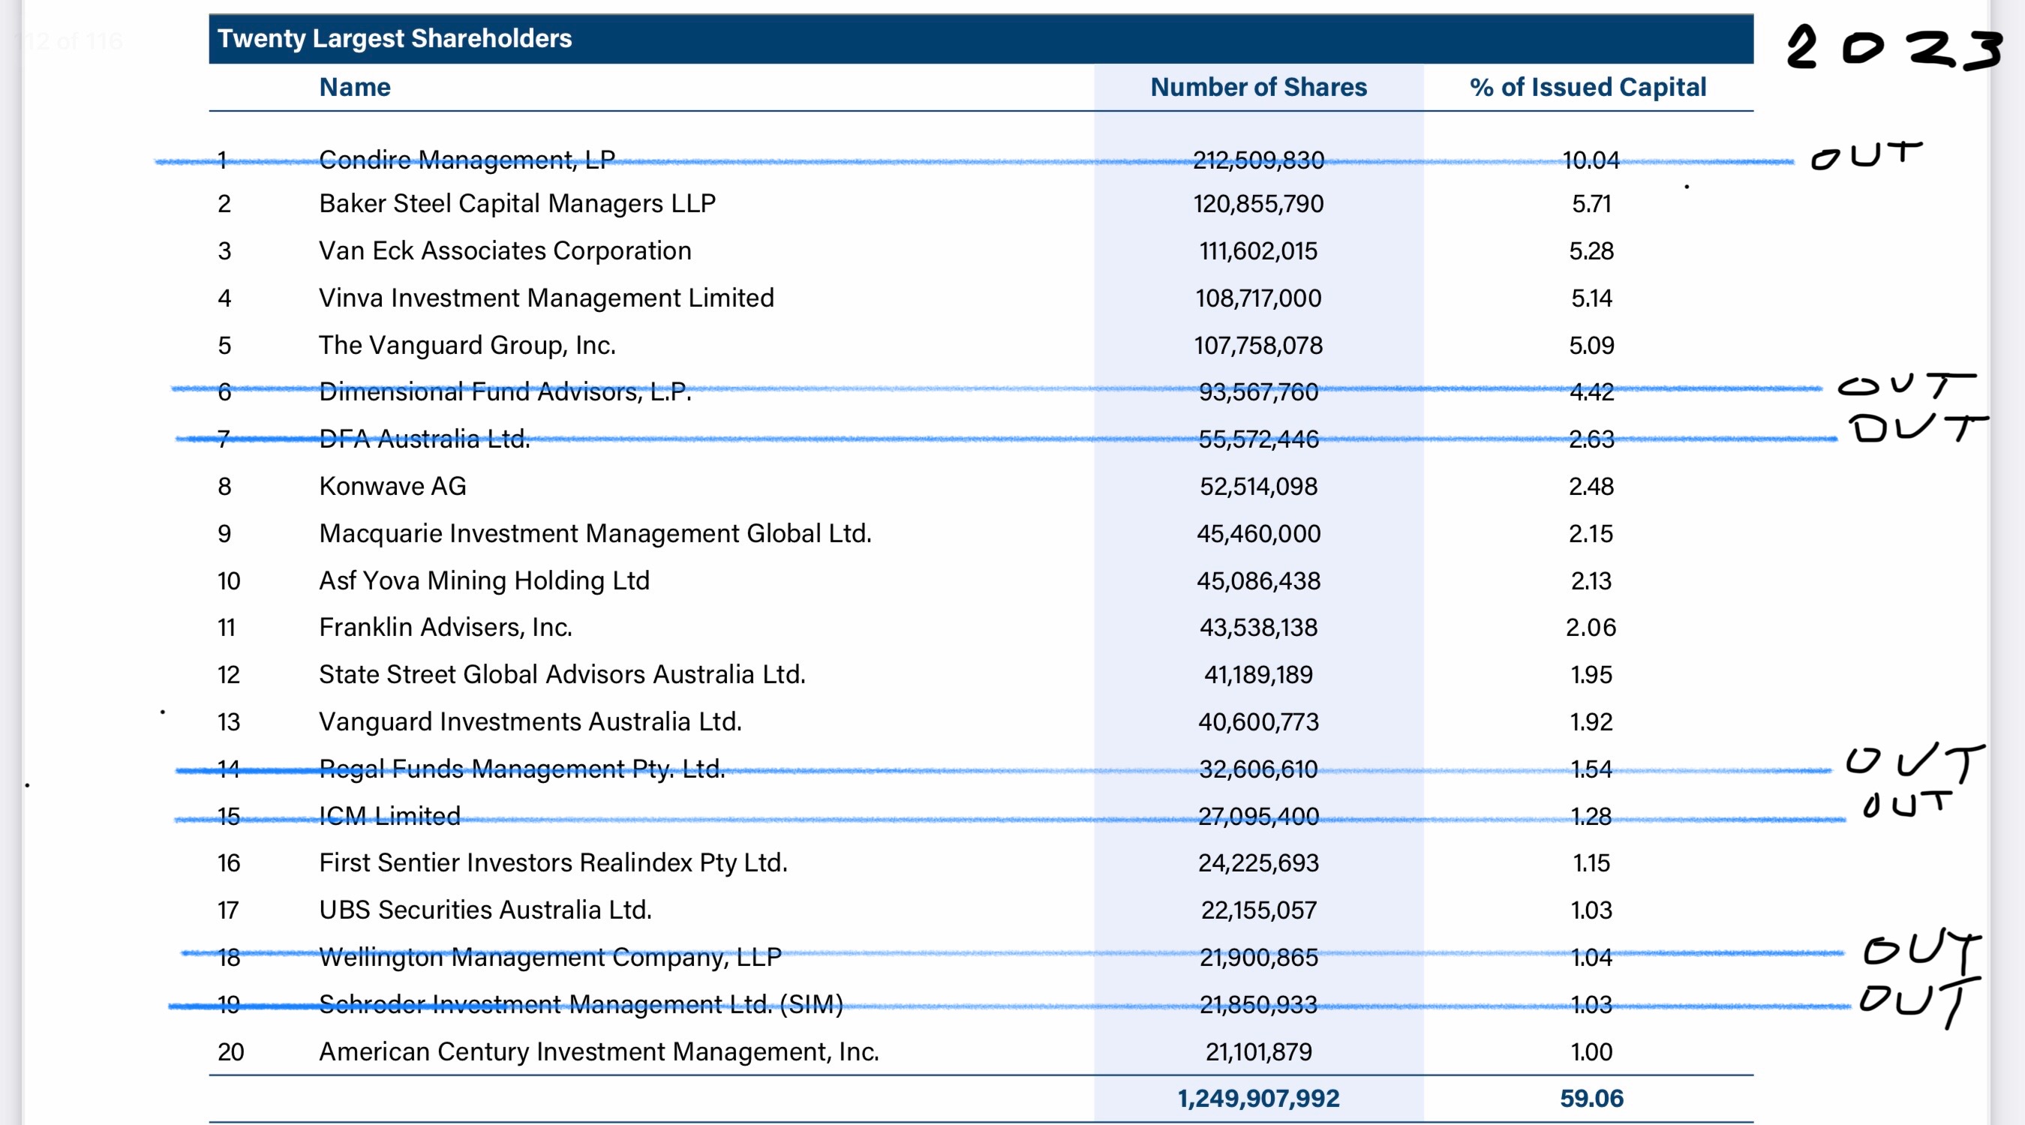Select the 'Number of Shares' column header
This screenshot has height=1125, width=2025.
point(1258,87)
